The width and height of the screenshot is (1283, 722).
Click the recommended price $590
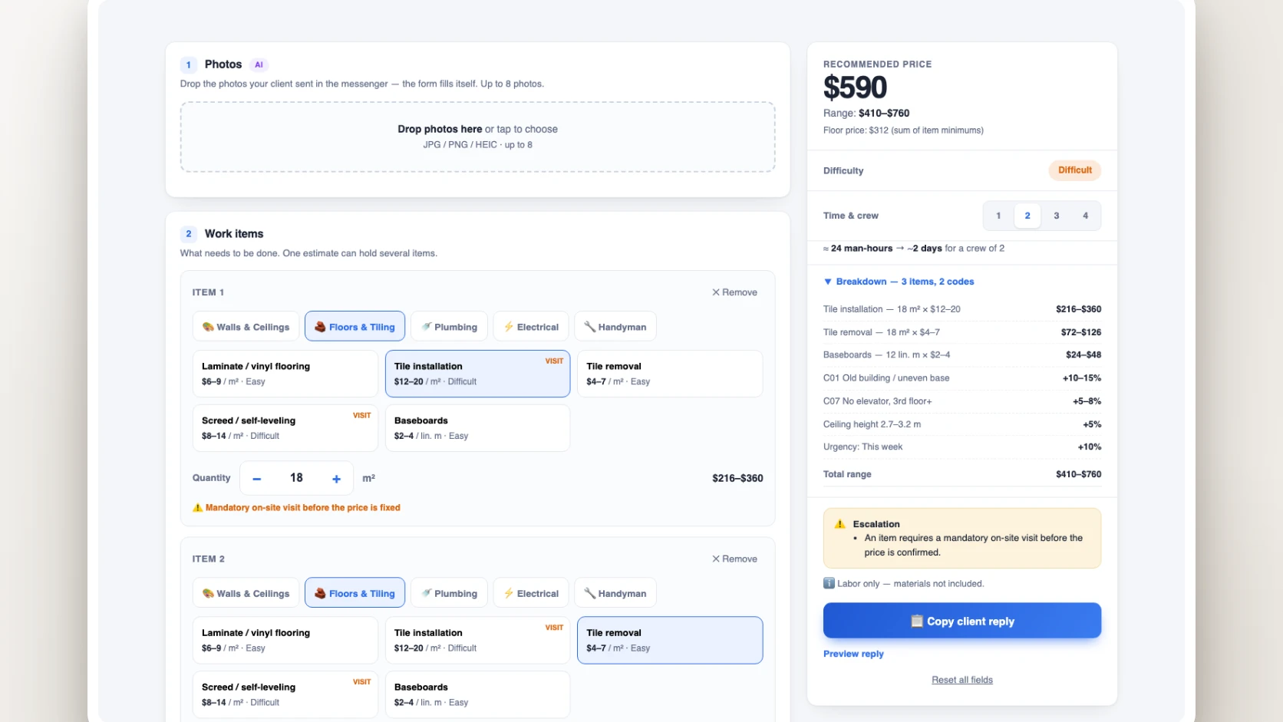coord(855,87)
